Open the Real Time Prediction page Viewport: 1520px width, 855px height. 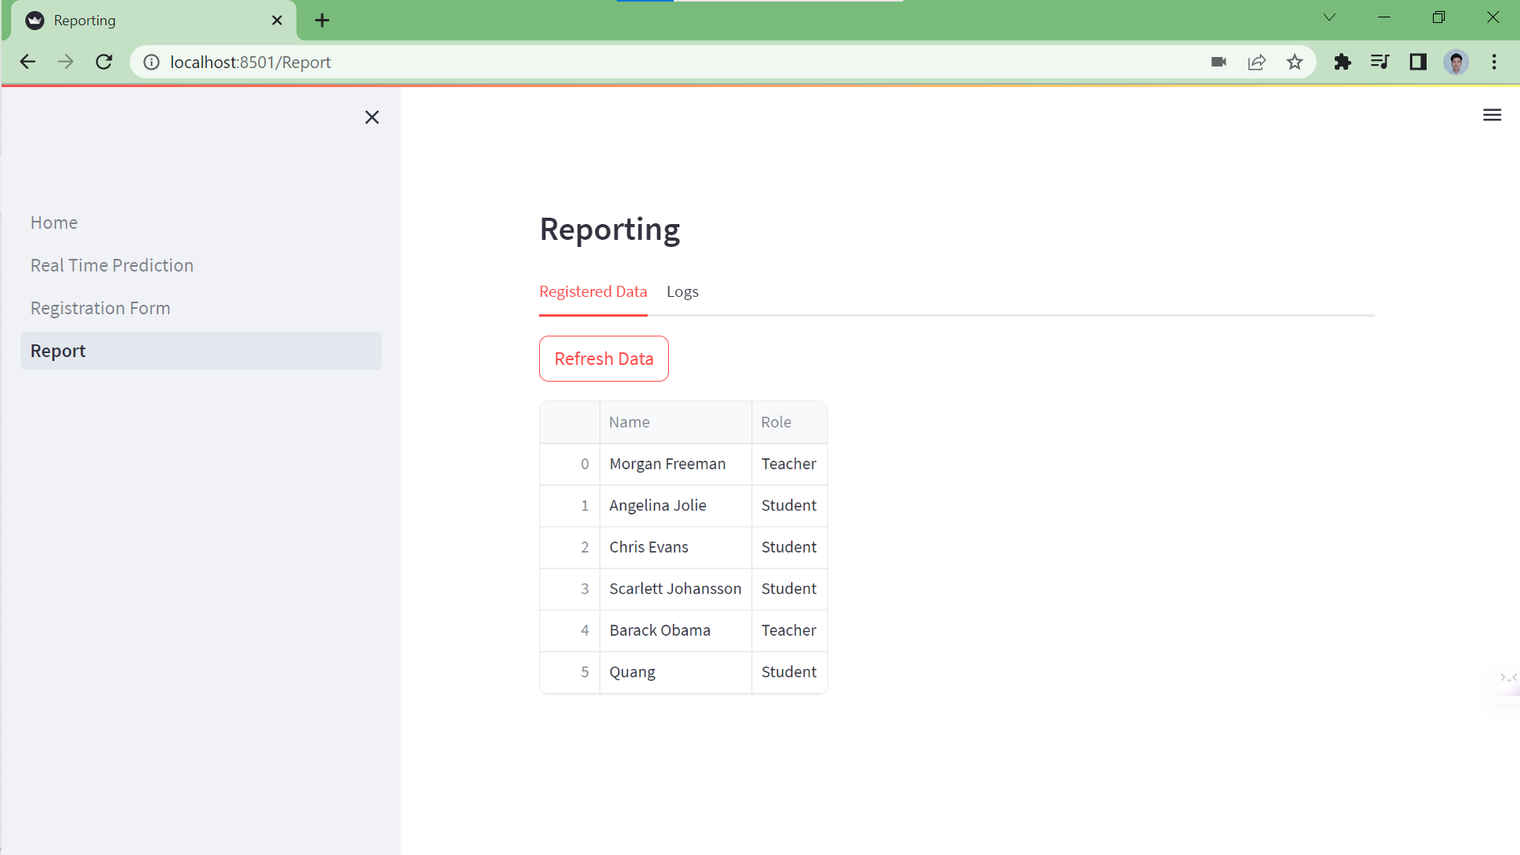112,265
